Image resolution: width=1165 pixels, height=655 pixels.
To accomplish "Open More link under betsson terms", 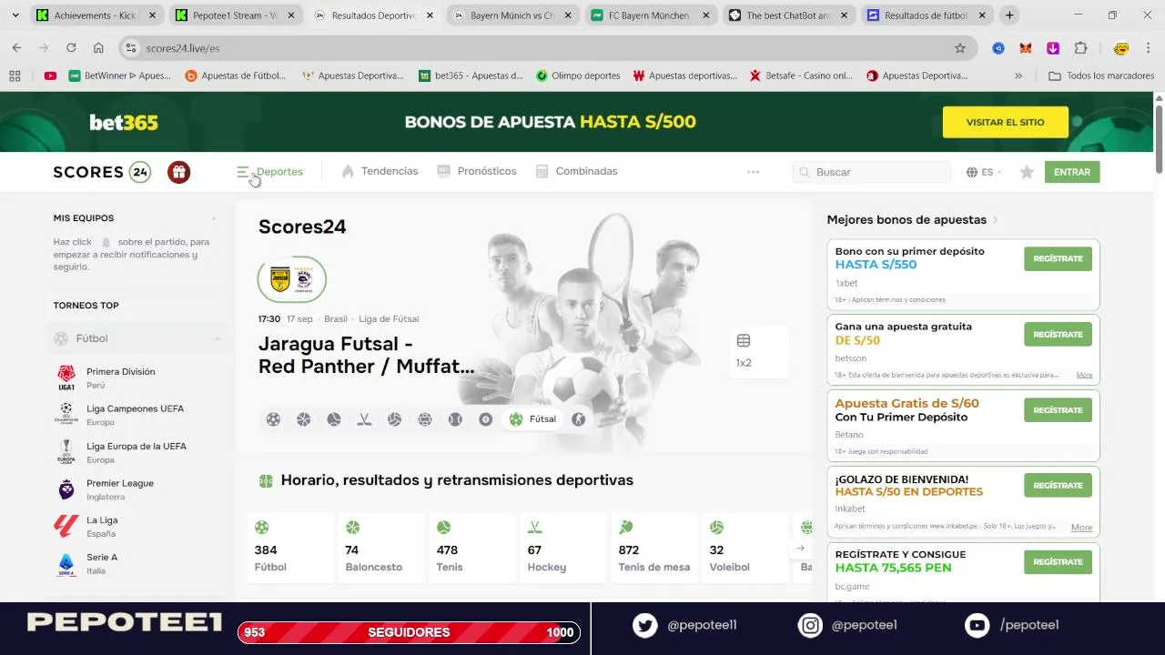I will 1084,375.
